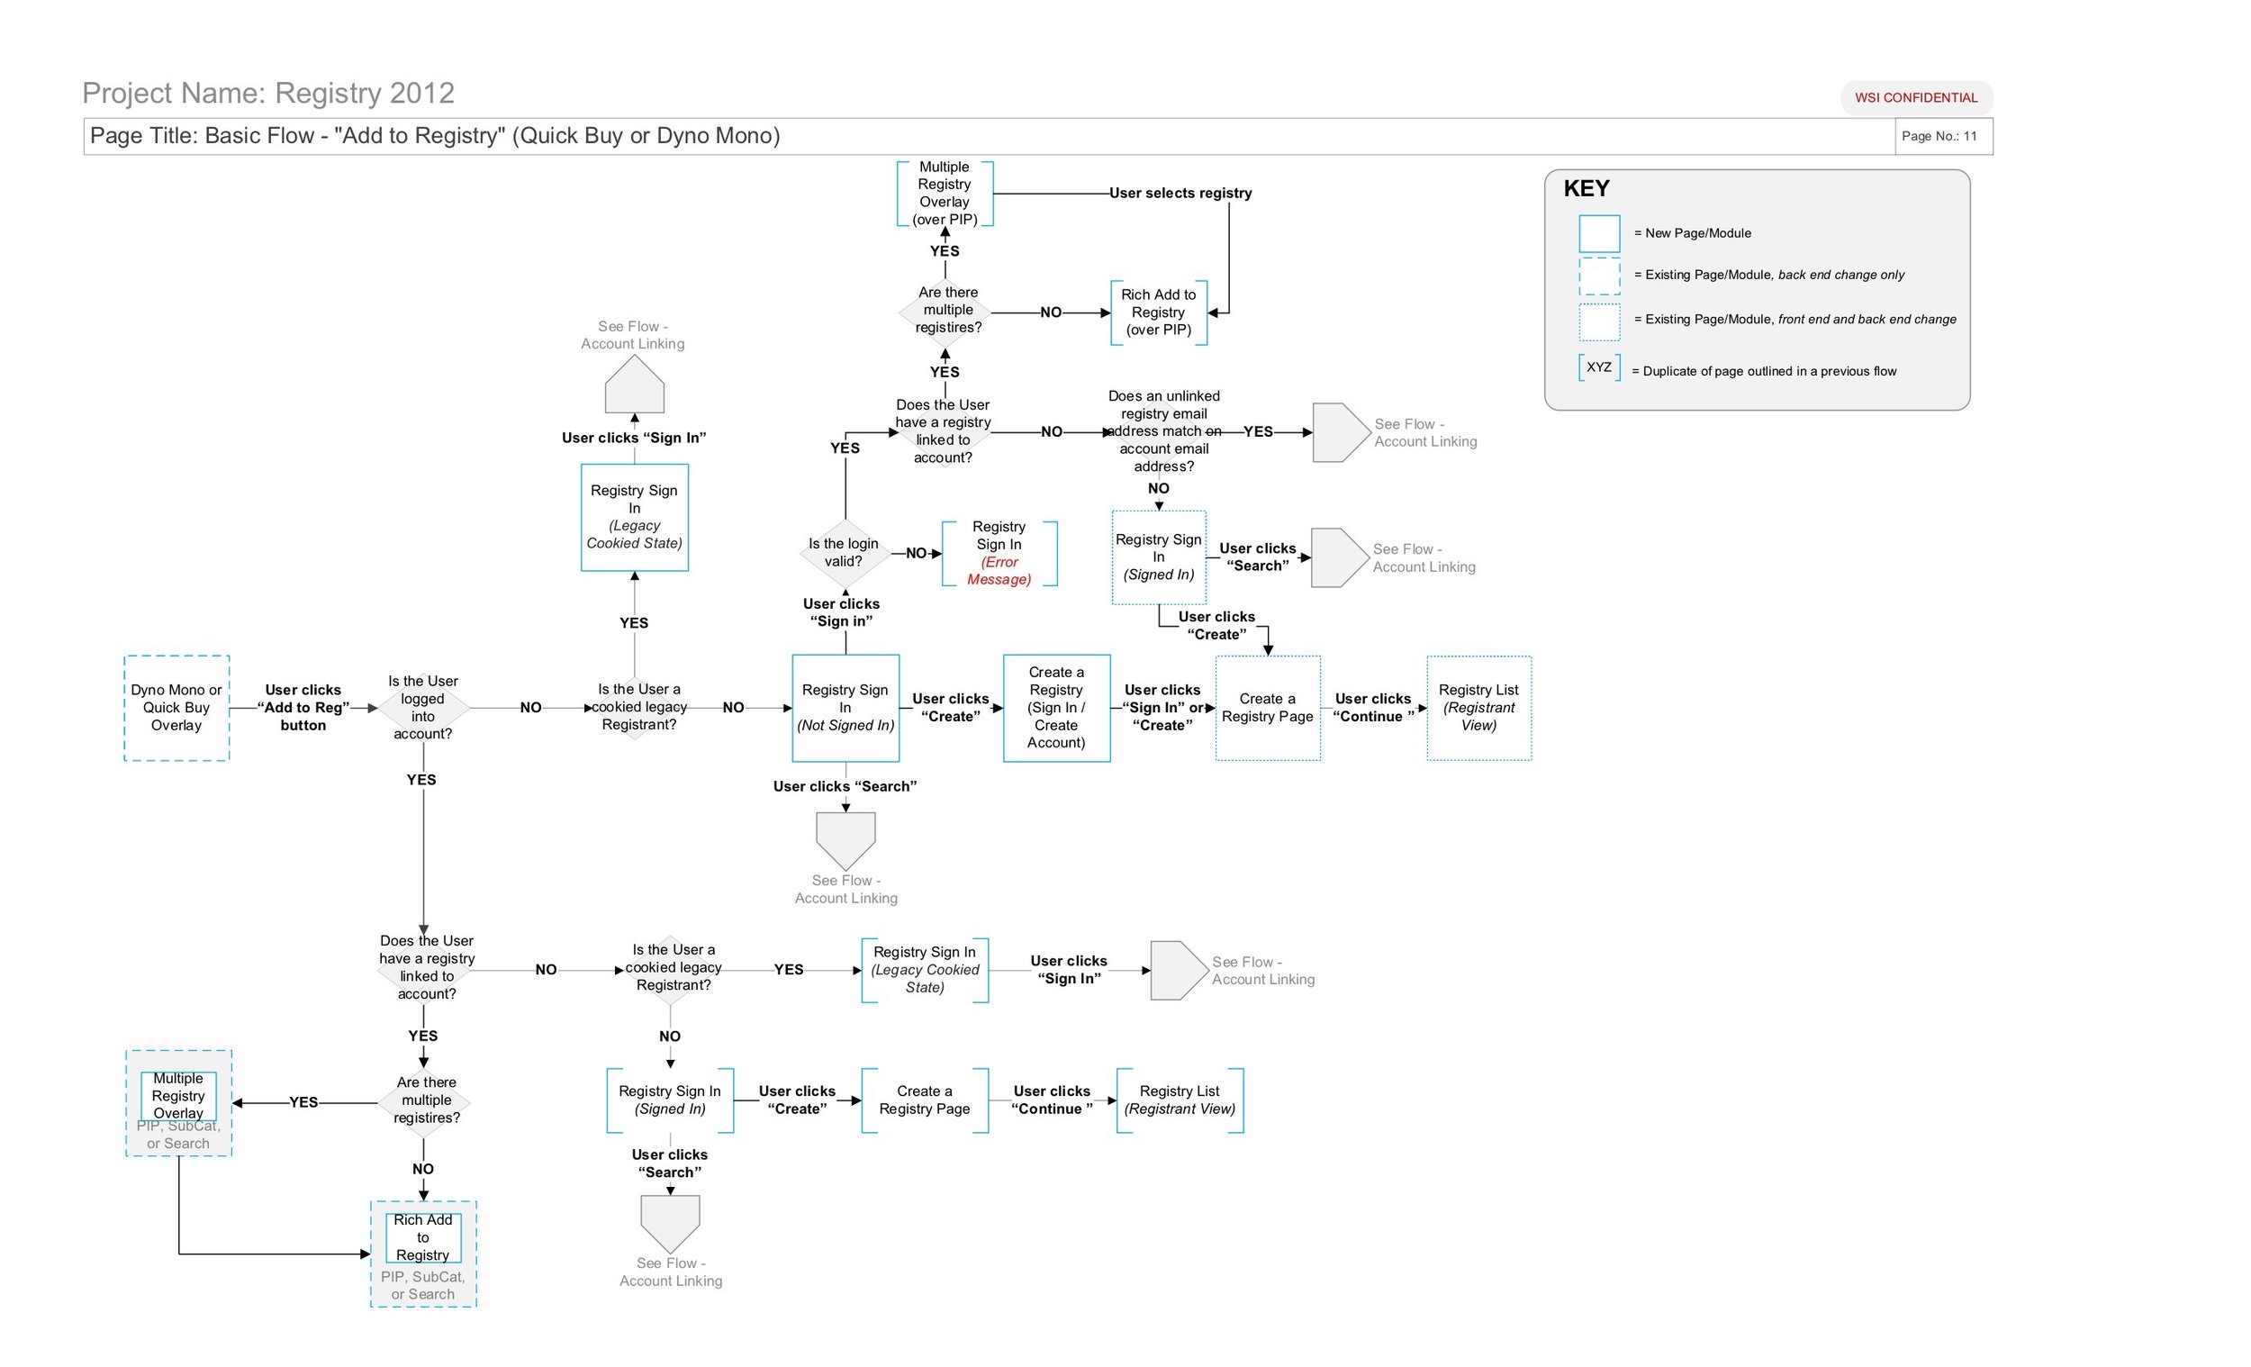Click "= Duplicate of page outlined in a previous flow" text

[1764, 372]
